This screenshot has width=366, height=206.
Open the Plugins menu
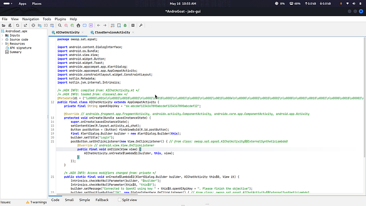tap(60, 19)
